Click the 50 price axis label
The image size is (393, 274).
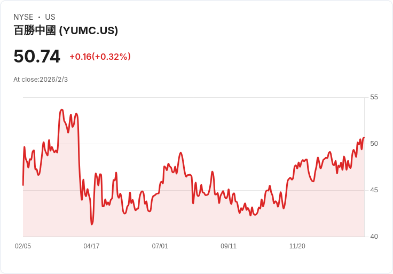(374, 144)
